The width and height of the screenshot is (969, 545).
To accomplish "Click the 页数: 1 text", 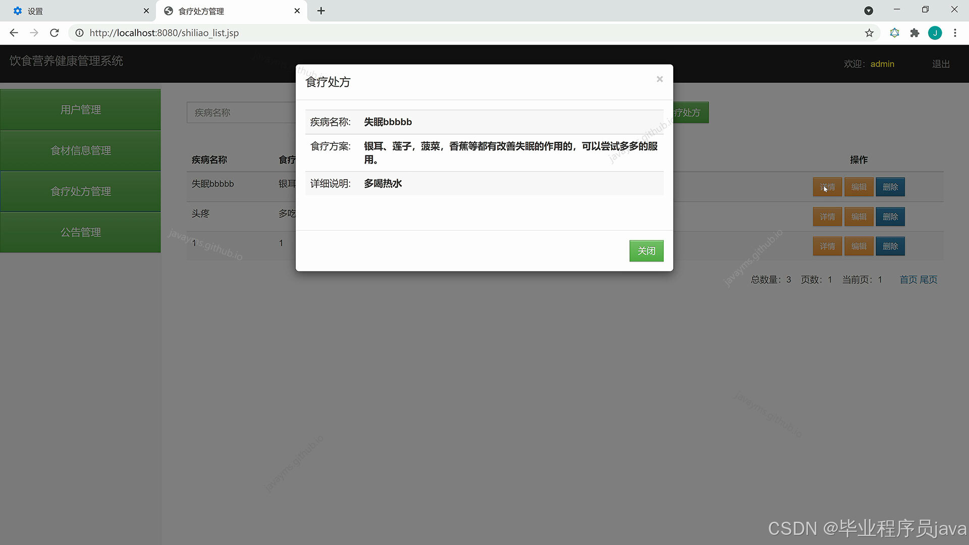I will 816,280.
